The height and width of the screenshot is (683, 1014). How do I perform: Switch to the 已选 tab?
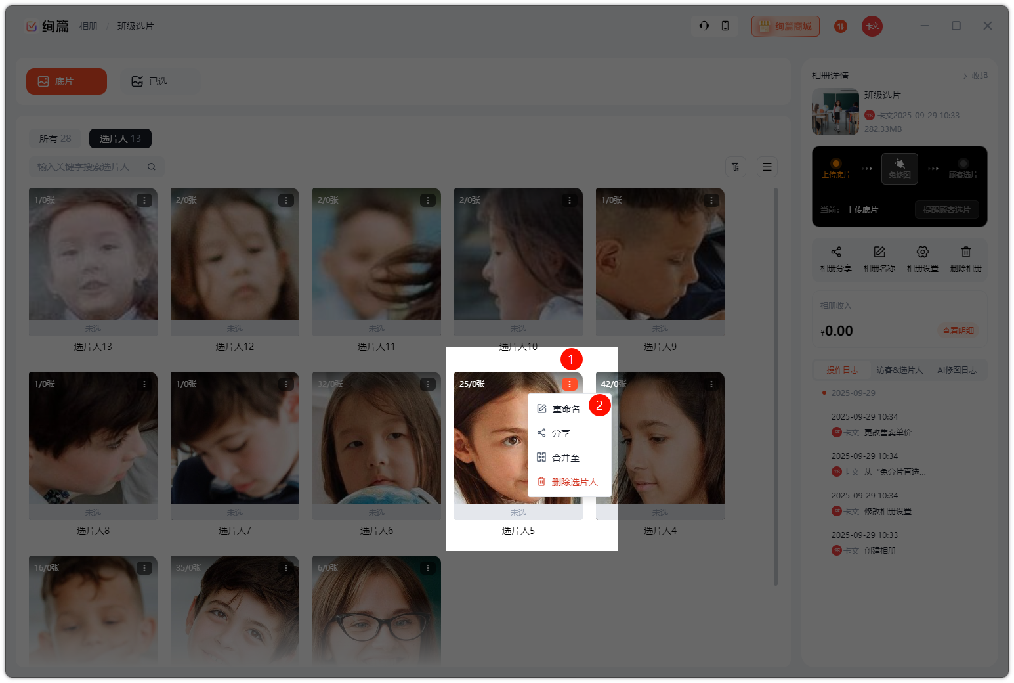coord(159,81)
